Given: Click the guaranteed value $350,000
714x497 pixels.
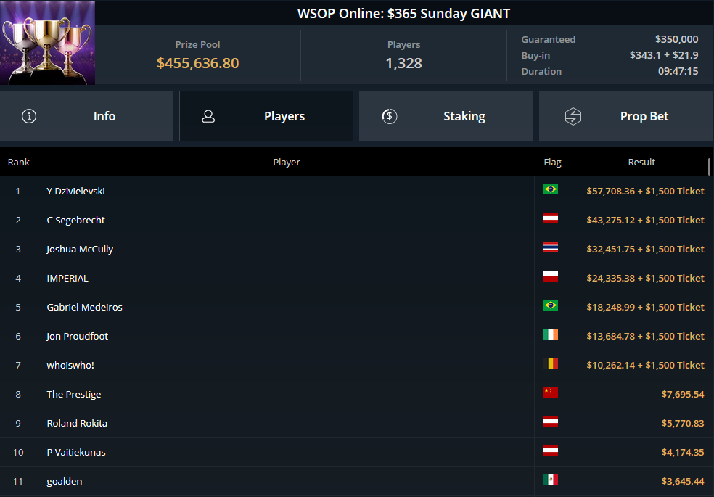Looking at the screenshot, I should [677, 39].
